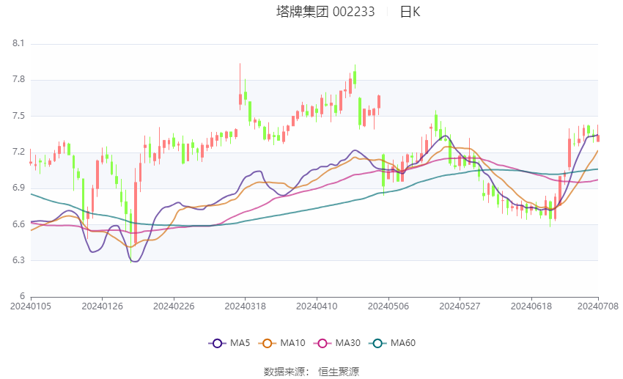Click y-axis value 6 at bottom
The height and width of the screenshot is (379, 623).
22,296
